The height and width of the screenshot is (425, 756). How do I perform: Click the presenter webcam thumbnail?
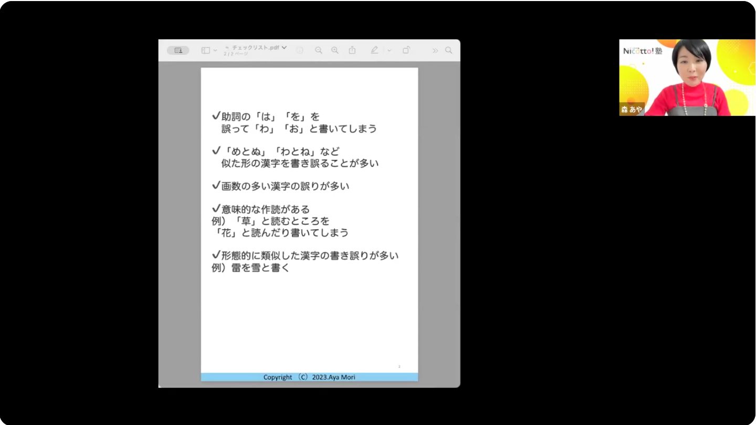pos(687,78)
